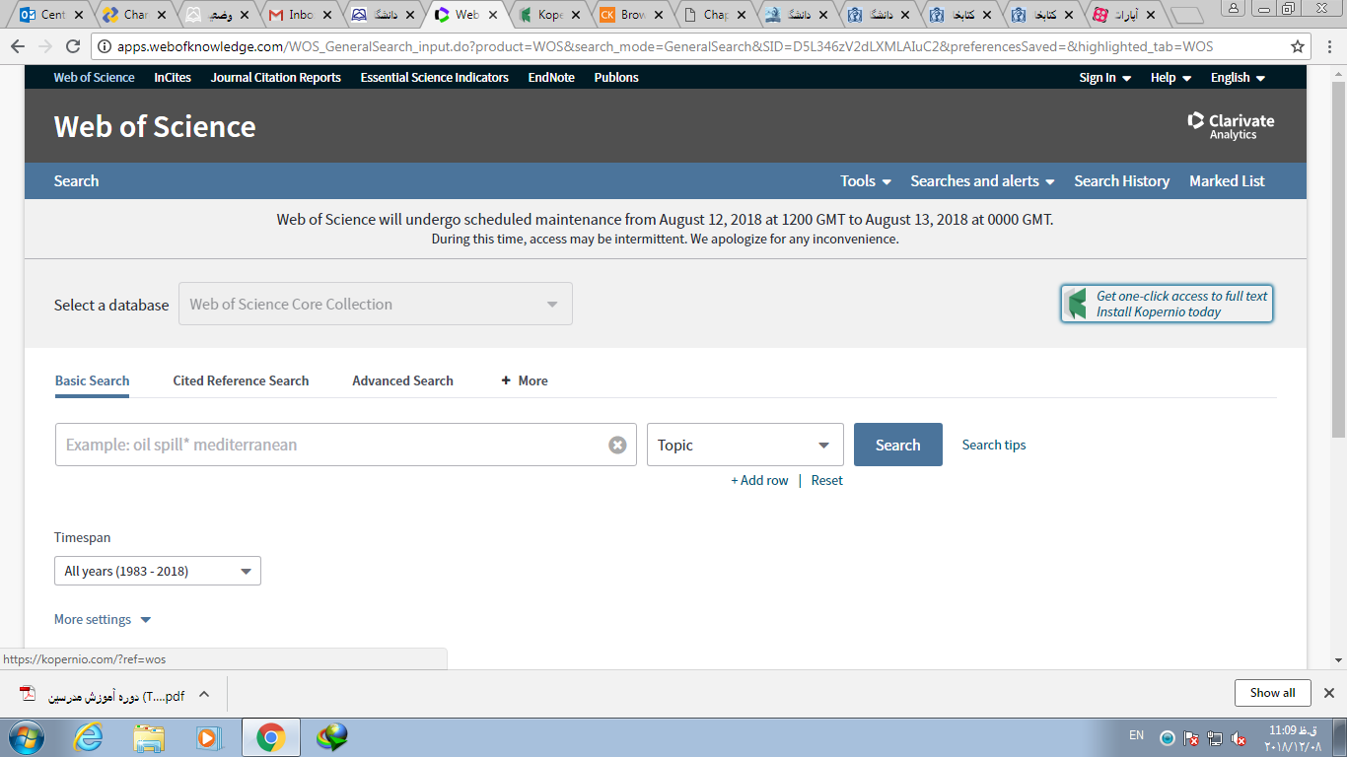The width and height of the screenshot is (1347, 757).
Task: Open the Tools menu
Action: click(865, 180)
